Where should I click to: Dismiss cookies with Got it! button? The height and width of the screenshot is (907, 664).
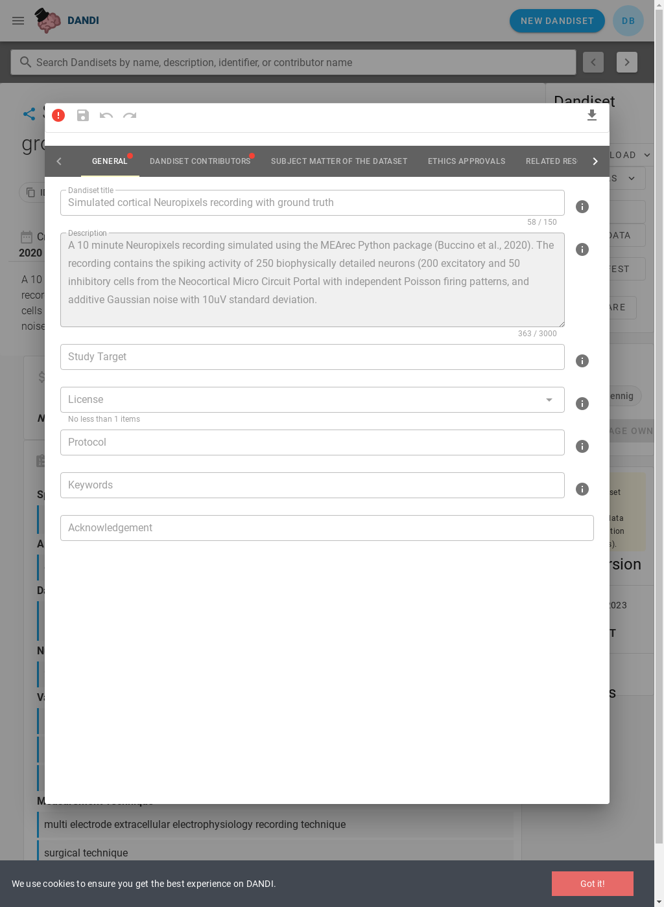(x=592, y=884)
